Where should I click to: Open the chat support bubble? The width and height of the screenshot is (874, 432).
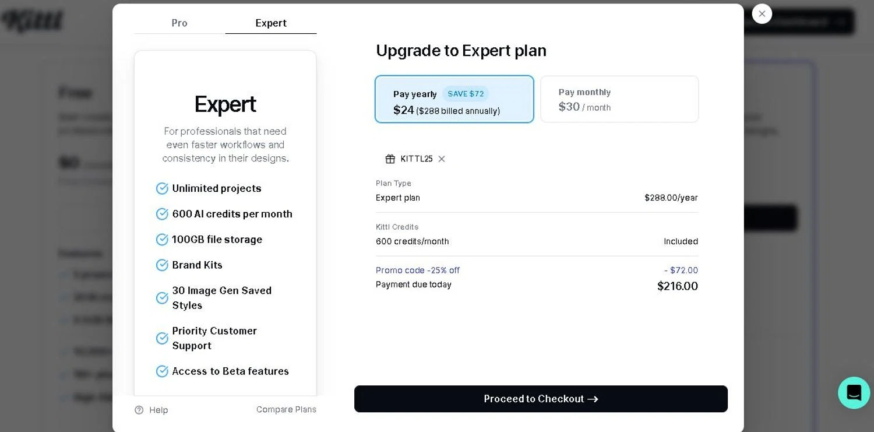click(854, 392)
